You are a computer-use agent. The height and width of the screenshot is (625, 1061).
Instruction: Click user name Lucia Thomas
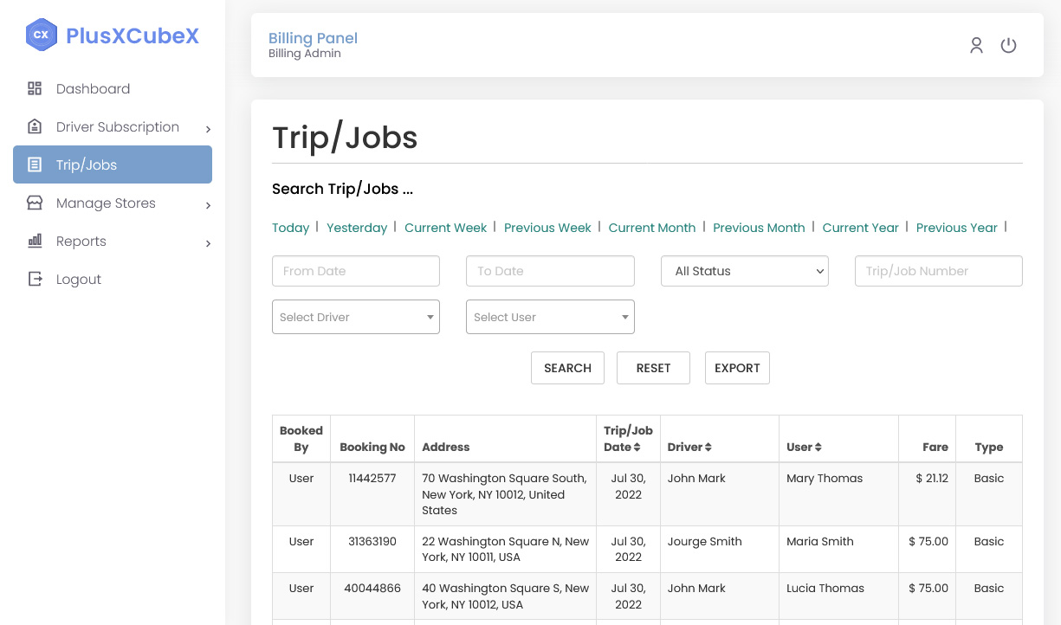point(825,588)
